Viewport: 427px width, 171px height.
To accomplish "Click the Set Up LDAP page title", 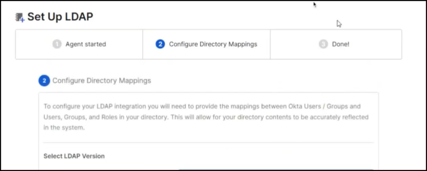I will pos(60,17).
